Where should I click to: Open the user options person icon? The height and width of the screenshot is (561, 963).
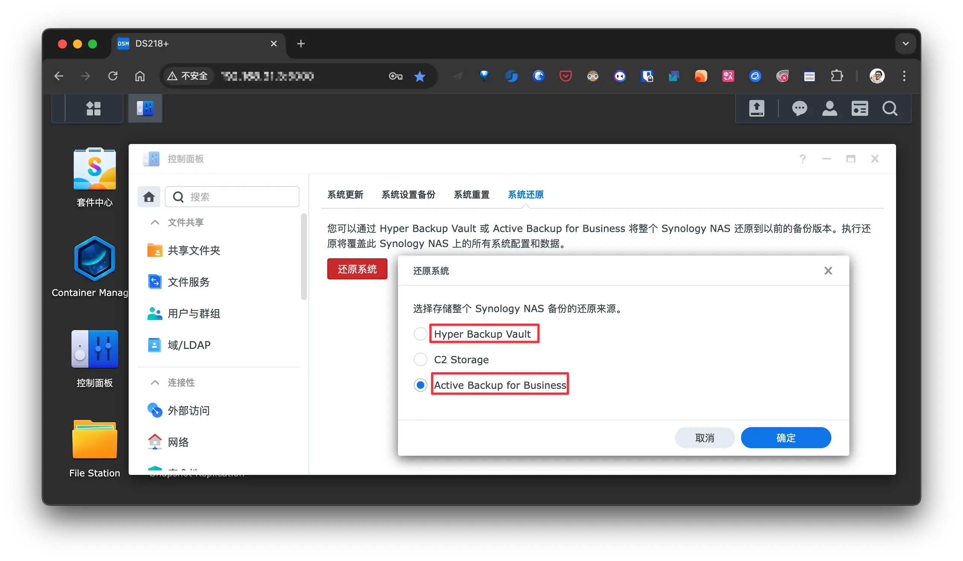click(829, 108)
